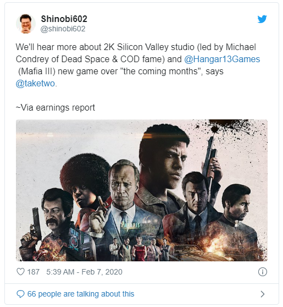283x307 pixels.
Task: Click the 187 likes count
Action: pos(34,272)
